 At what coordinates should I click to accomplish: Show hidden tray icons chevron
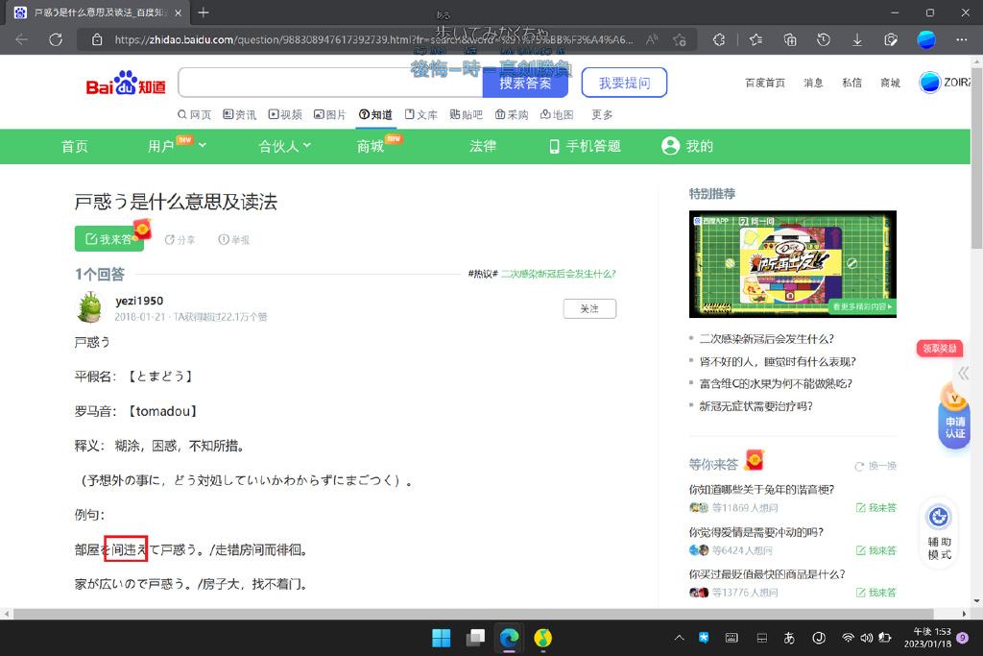(679, 638)
